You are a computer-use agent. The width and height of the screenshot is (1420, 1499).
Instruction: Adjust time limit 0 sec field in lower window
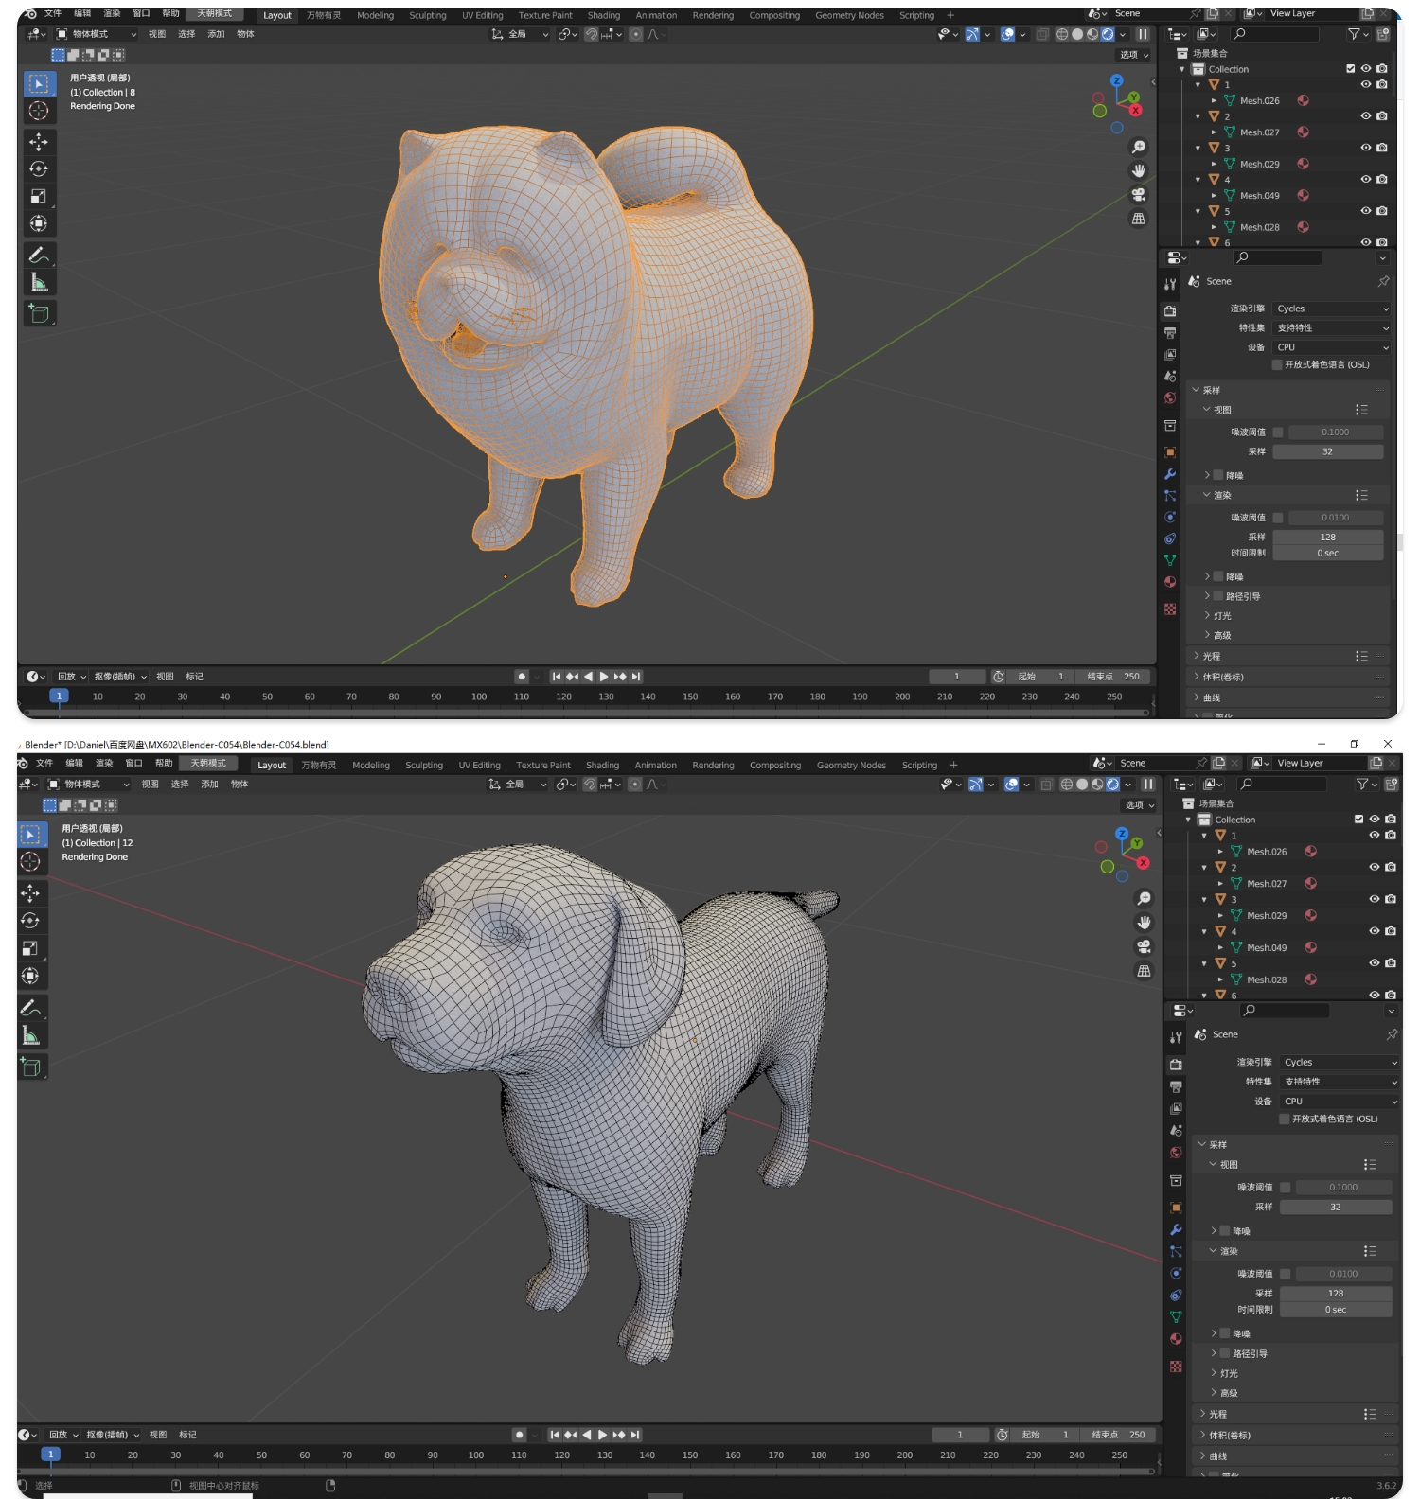click(1336, 1310)
